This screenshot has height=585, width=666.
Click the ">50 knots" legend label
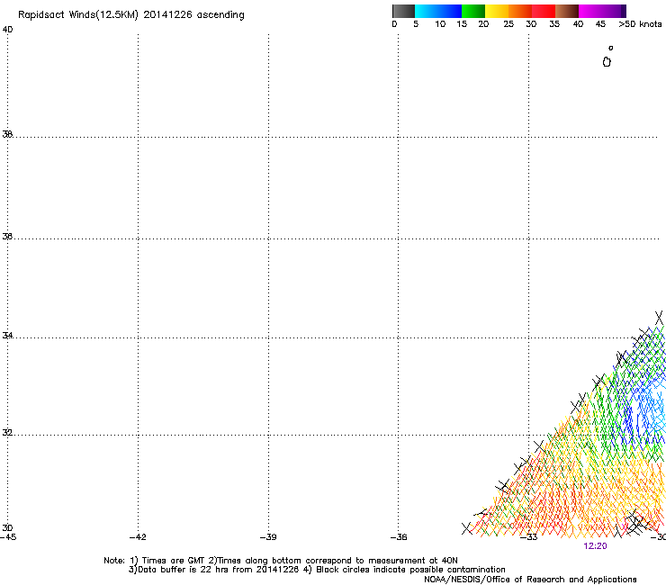640,24
